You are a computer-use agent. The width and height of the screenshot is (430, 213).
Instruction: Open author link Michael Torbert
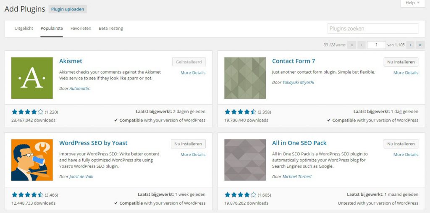[x=297, y=177]
